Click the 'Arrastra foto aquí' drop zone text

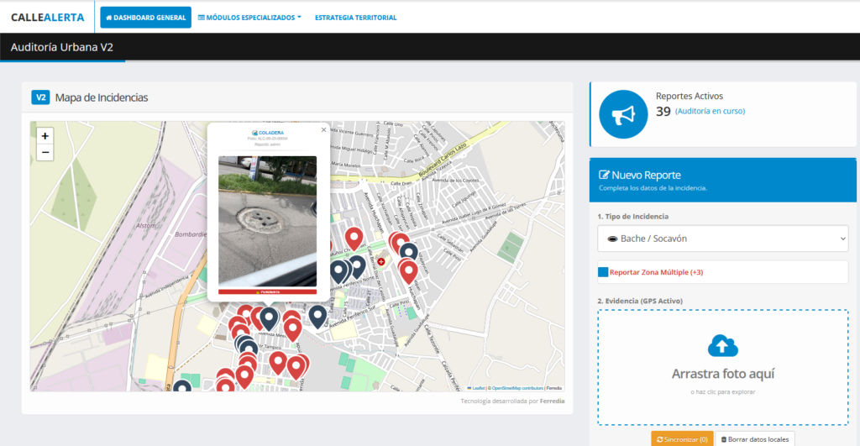pos(723,374)
